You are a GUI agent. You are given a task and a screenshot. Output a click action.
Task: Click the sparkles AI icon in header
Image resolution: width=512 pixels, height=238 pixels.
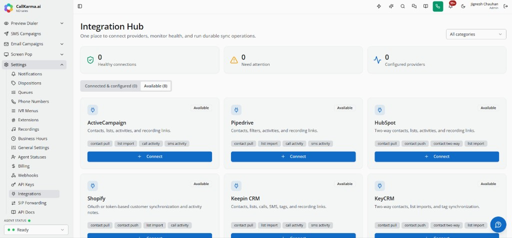(x=391, y=6)
